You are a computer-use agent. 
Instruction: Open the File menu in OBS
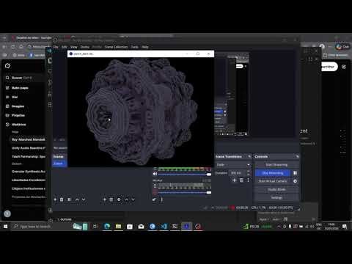[x=56, y=47]
